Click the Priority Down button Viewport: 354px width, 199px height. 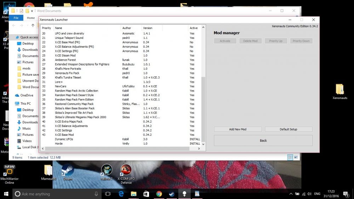pyautogui.click(x=301, y=41)
